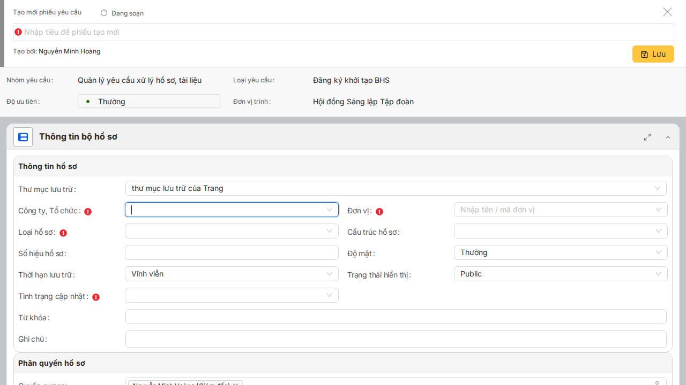Select the Đang soạn radio button
686x385 pixels.
tap(104, 13)
